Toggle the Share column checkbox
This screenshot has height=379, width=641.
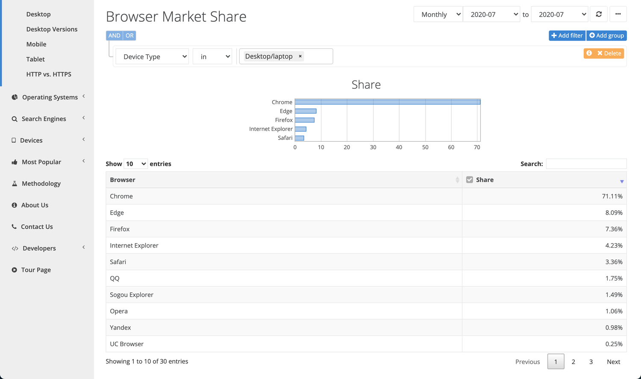click(x=470, y=179)
